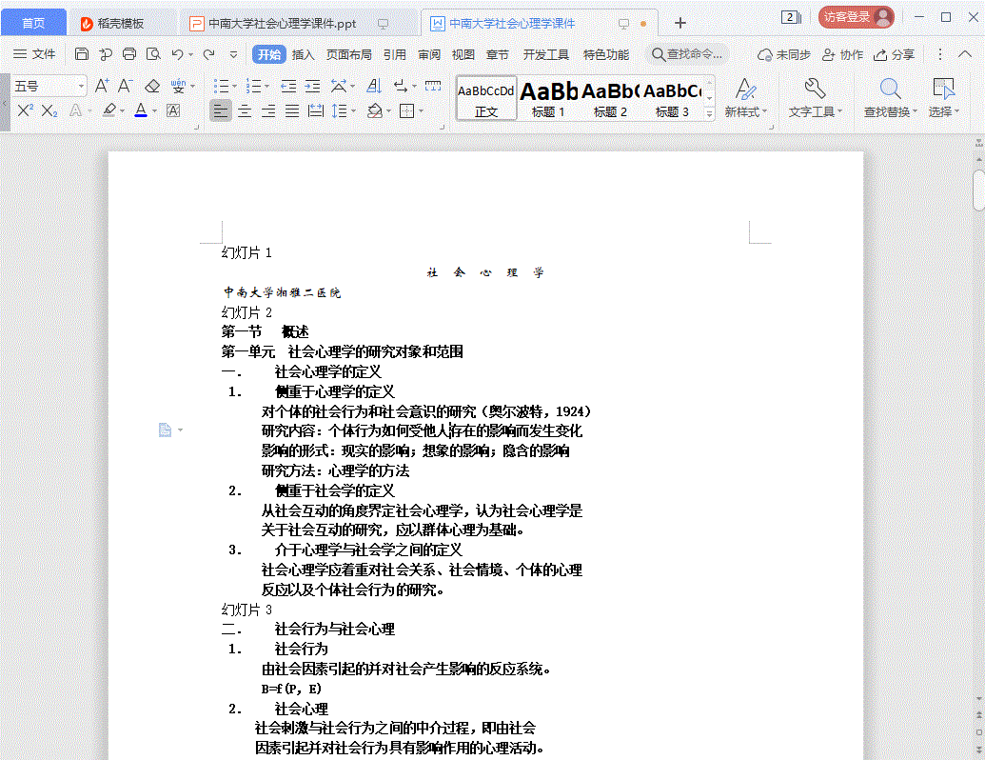Viewport: 985px width, 760px height.
Task: Click the paste options icon beside document
Action: pyautogui.click(x=165, y=430)
